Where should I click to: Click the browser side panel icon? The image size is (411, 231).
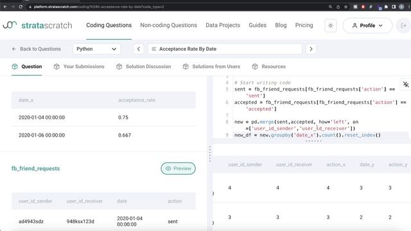click(394, 7)
